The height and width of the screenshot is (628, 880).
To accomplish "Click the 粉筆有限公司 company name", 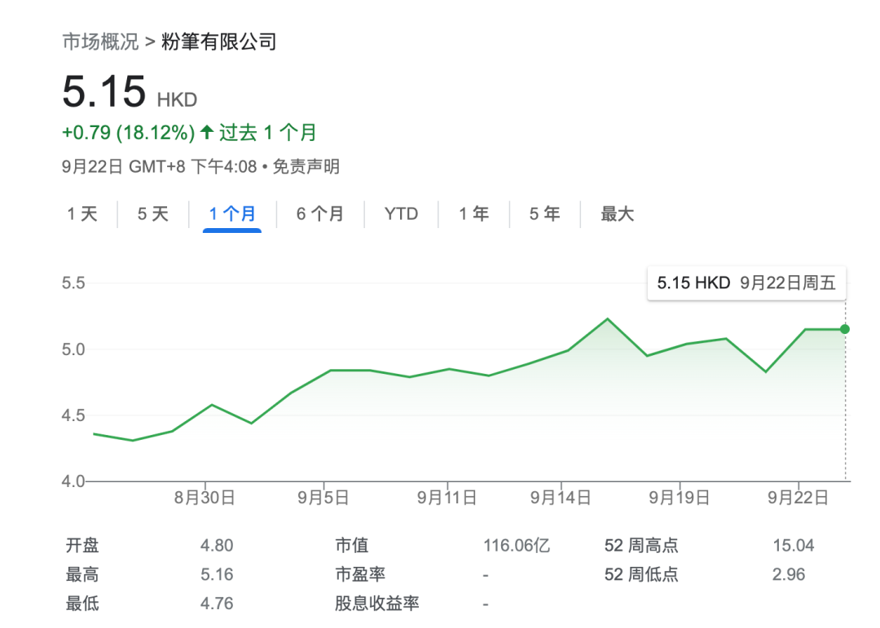I will pos(219,42).
